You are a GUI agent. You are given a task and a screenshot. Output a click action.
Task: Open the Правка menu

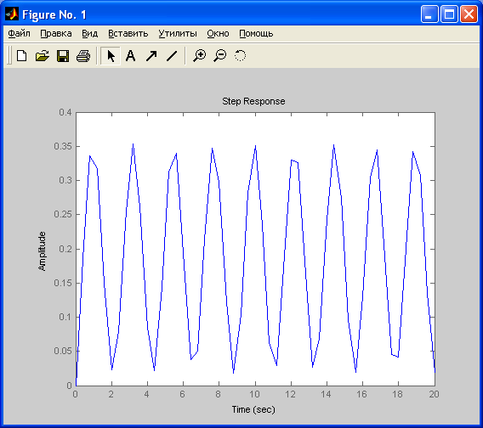[x=56, y=33]
